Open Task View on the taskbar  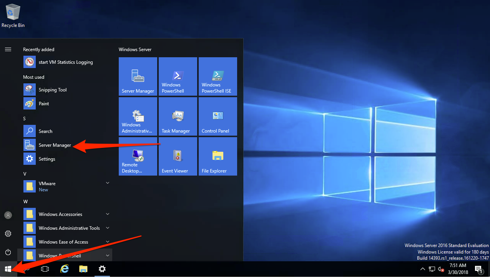tap(45, 269)
